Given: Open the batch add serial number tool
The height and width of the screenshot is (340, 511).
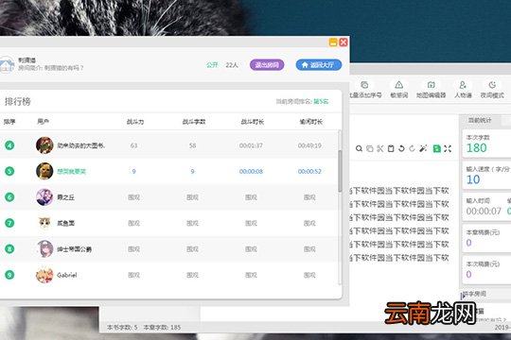Looking at the screenshot, I should (x=365, y=90).
